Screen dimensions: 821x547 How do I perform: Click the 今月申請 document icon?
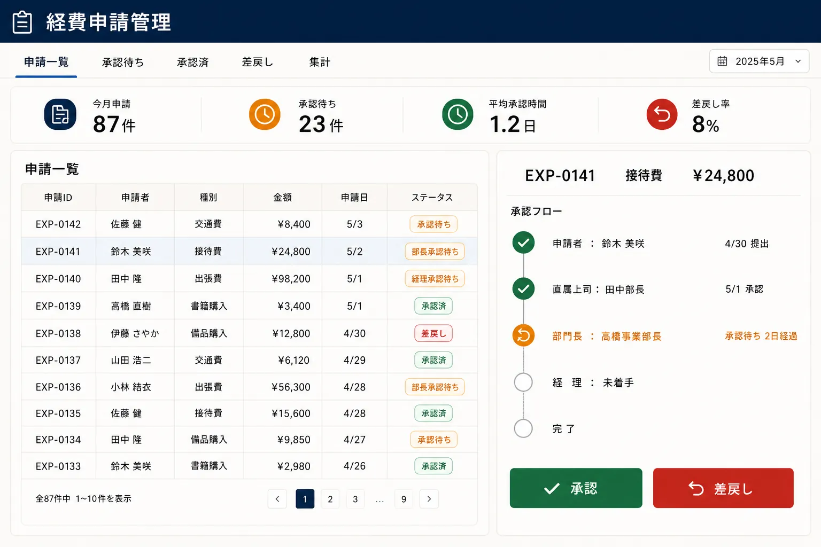pyautogui.click(x=60, y=114)
